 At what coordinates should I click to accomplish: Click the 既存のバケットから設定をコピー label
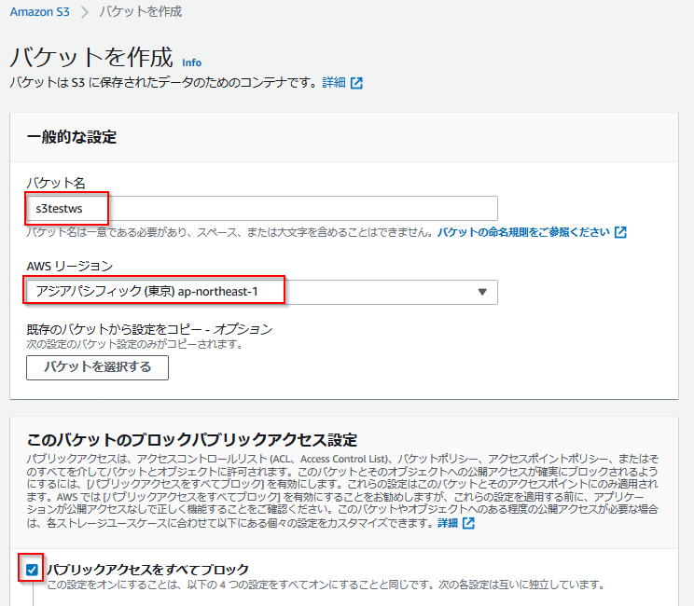(149, 329)
